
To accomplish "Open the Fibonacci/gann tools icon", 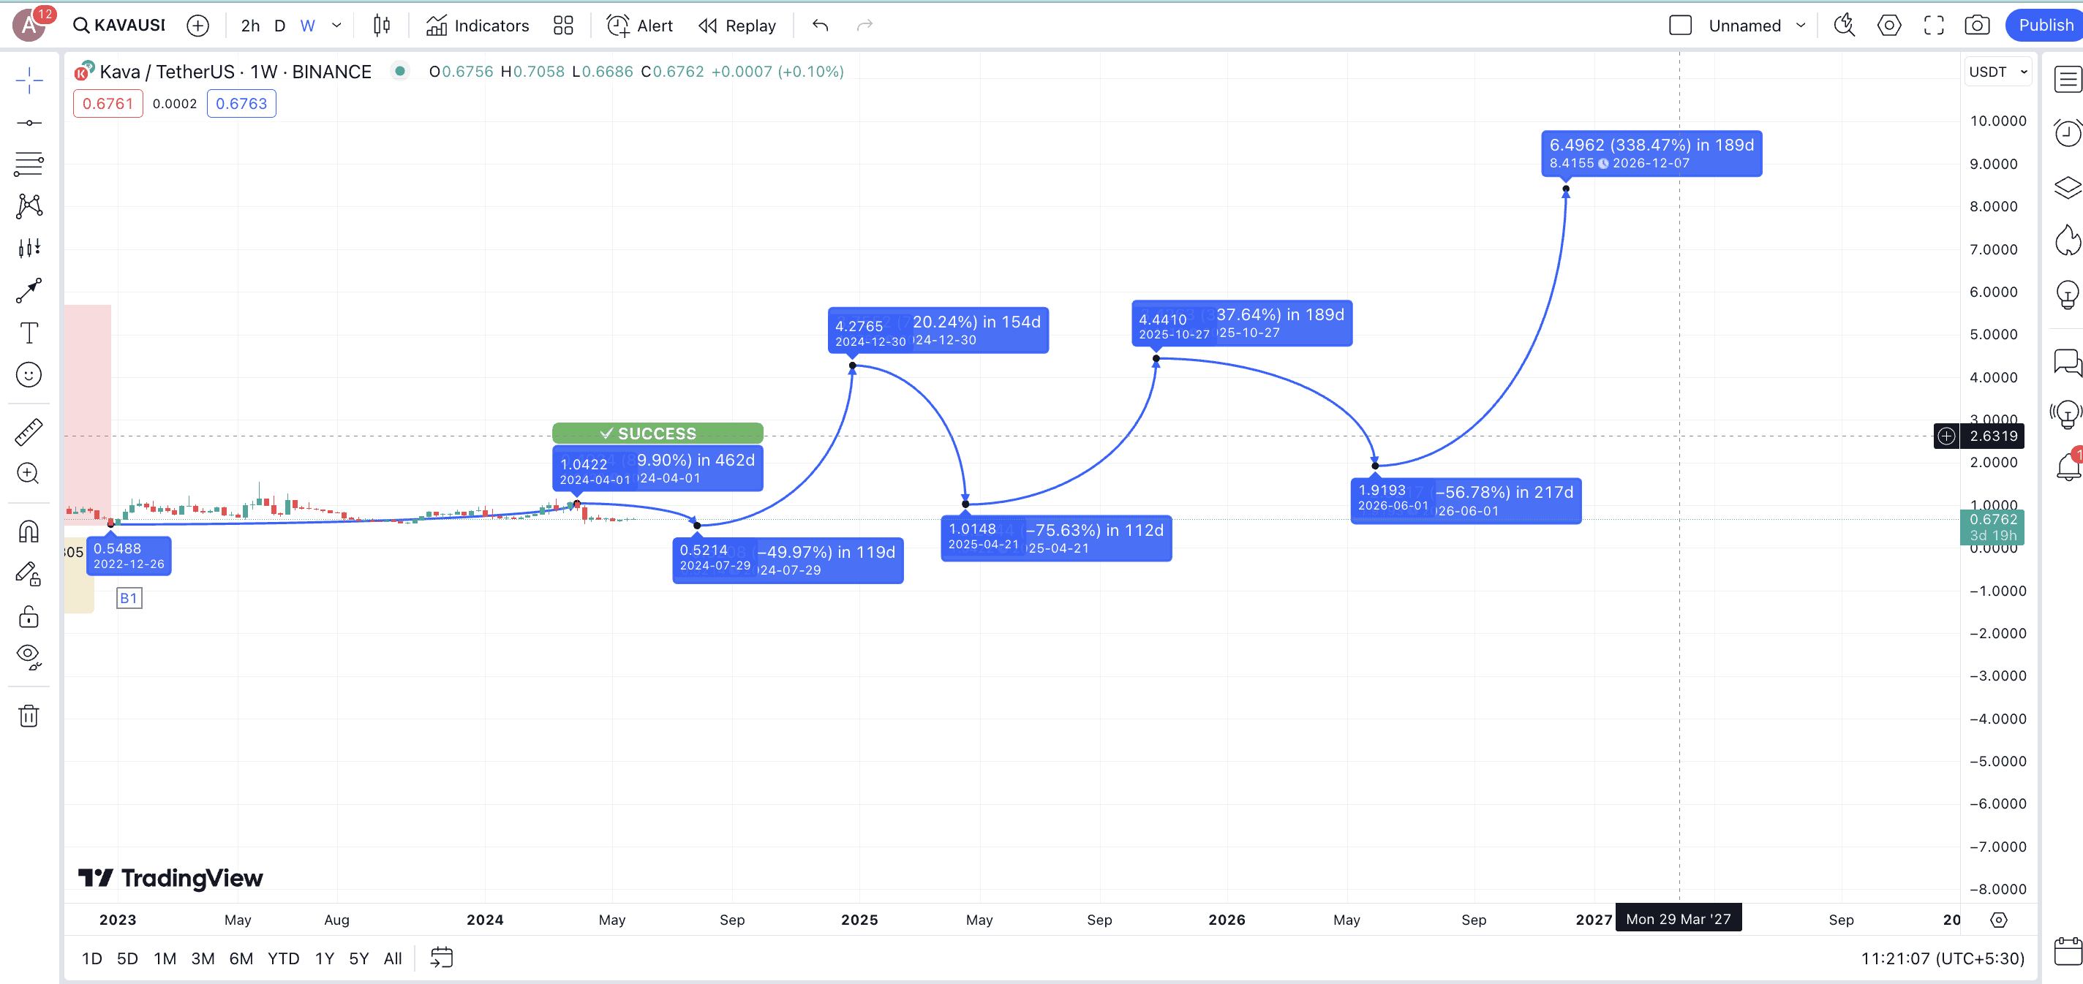I will [29, 164].
